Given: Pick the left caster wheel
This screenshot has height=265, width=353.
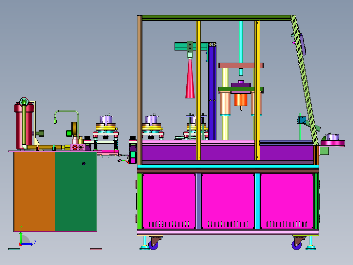Looking at the screenshot, I should [x=153, y=245].
